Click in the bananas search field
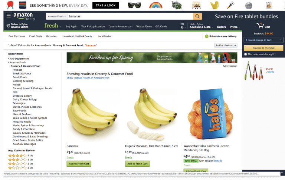The image size is (285, 180). [x=130, y=16]
